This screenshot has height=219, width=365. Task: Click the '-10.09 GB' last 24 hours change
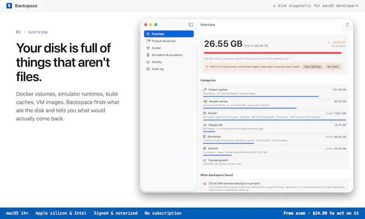[x=338, y=43]
